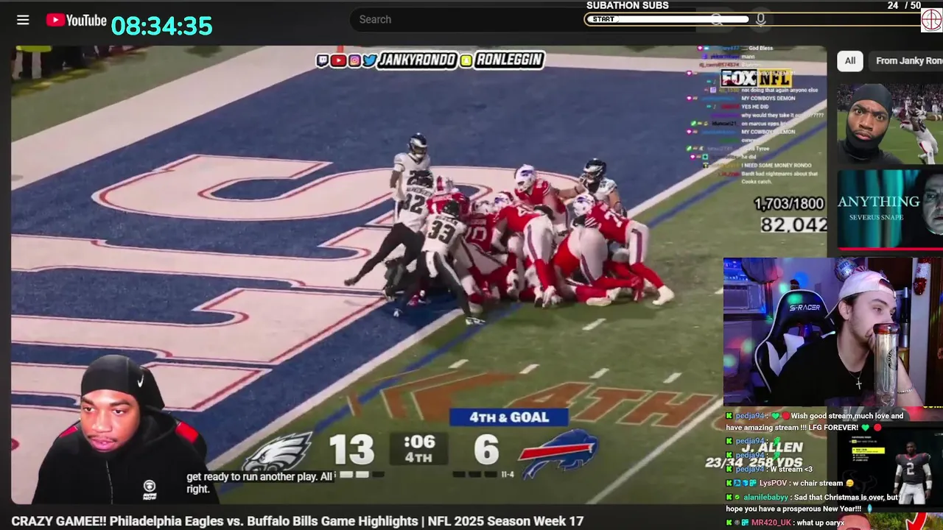The image size is (943, 530).
Task: Go to the YouTube home logo
Action: point(76,20)
